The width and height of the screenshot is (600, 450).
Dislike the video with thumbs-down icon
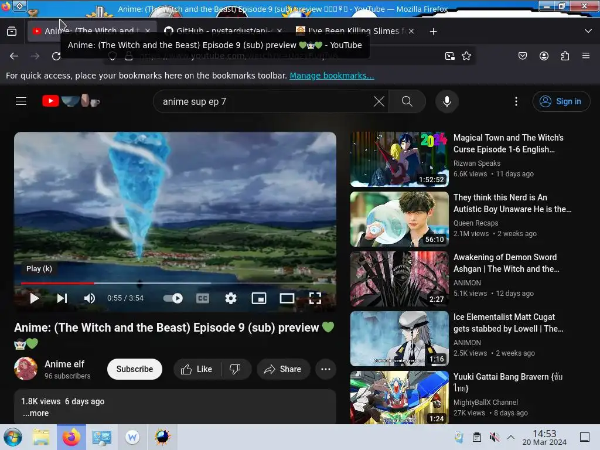click(235, 369)
